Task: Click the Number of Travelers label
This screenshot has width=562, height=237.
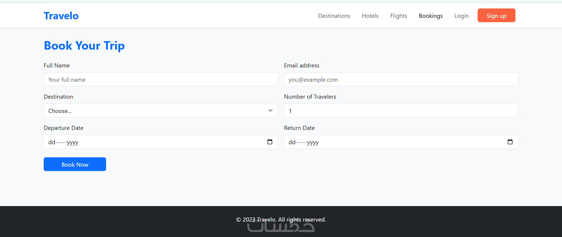Action: [x=310, y=97]
